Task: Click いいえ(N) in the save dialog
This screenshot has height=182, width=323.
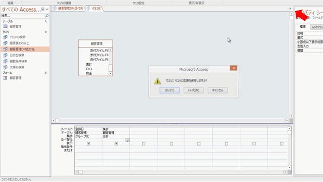Action: (194, 90)
